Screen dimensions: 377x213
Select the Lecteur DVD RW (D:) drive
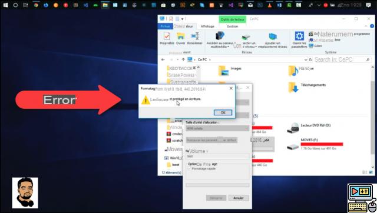309,128
